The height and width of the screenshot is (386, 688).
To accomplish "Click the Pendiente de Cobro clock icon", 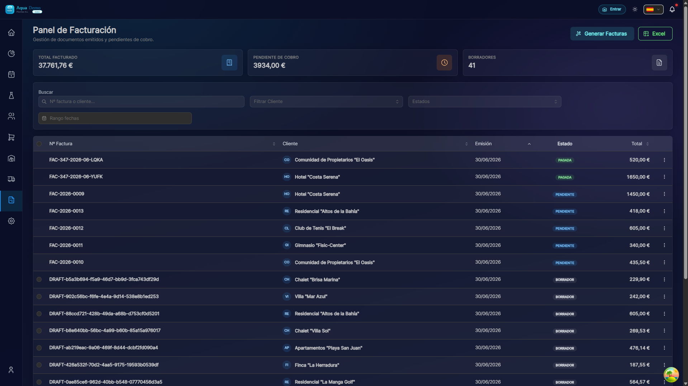I will 444,63.
